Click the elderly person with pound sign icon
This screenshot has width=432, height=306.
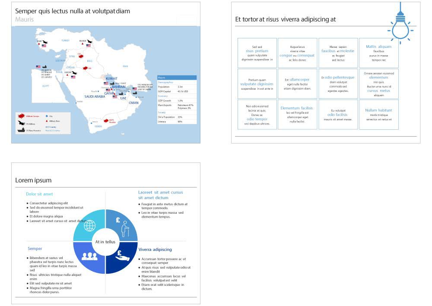pyautogui.click(x=123, y=227)
